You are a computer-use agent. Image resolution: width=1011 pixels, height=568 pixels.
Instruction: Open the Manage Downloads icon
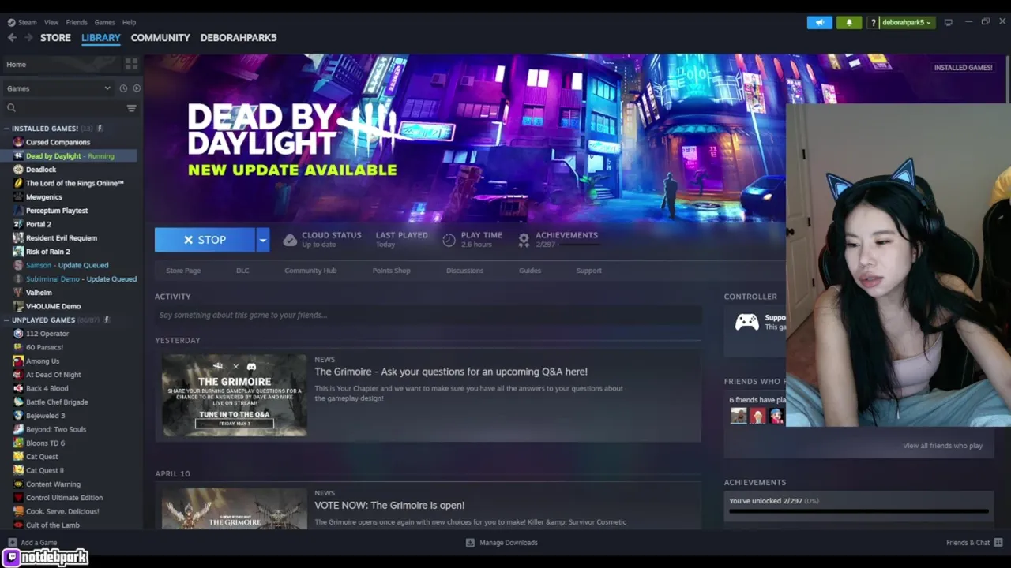click(470, 543)
